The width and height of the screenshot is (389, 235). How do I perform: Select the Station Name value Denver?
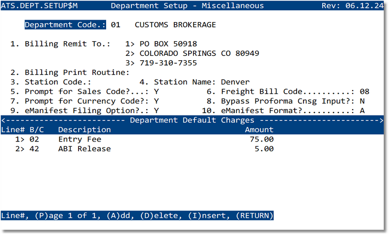pyautogui.click(x=235, y=82)
